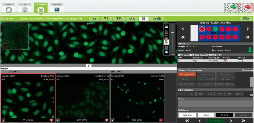
Task: Click the sort arrows toolbar icon
Action: pyautogui.click(x=94, y=19)
